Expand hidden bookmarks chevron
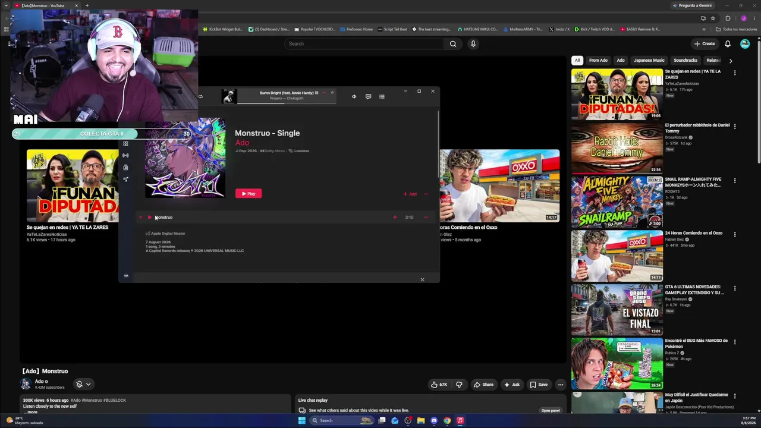 point(704,29)
